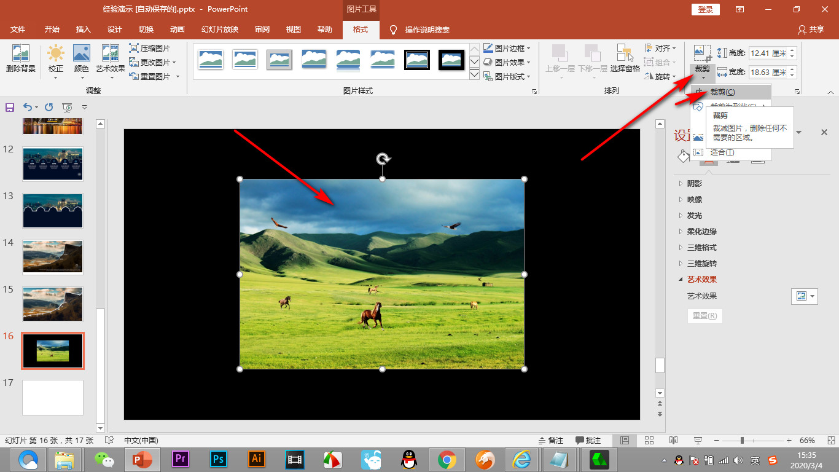Click the Sign in (登录) button
This screenshot has height=472, width=839.
click(706, 9)
